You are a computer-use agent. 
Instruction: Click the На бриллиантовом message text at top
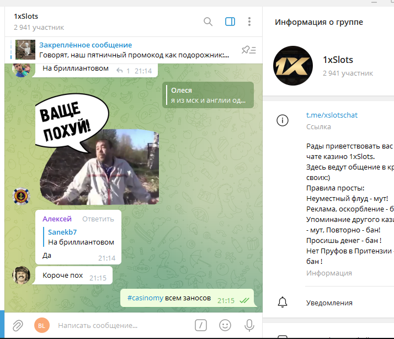76,68
